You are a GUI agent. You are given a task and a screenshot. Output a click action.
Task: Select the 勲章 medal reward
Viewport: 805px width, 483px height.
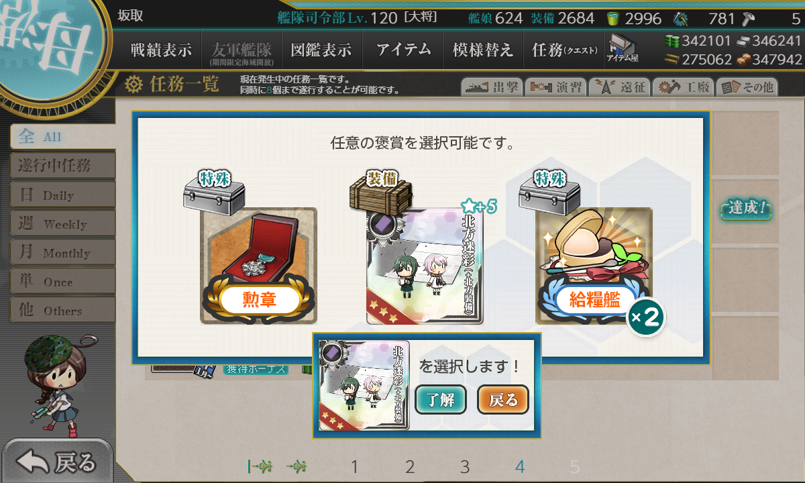(x=258, y=266)
